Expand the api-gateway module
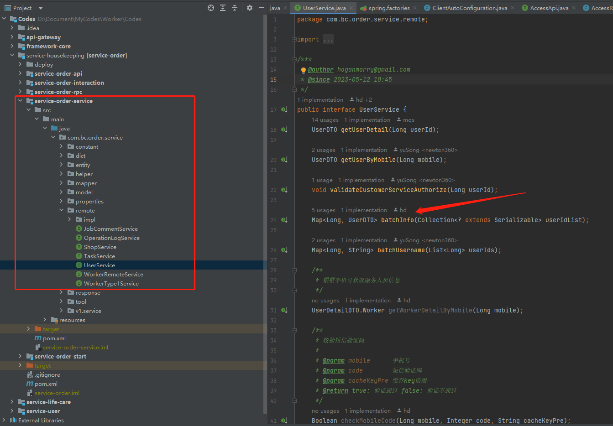Screen dimensions: 613x426 coord(12,37)
